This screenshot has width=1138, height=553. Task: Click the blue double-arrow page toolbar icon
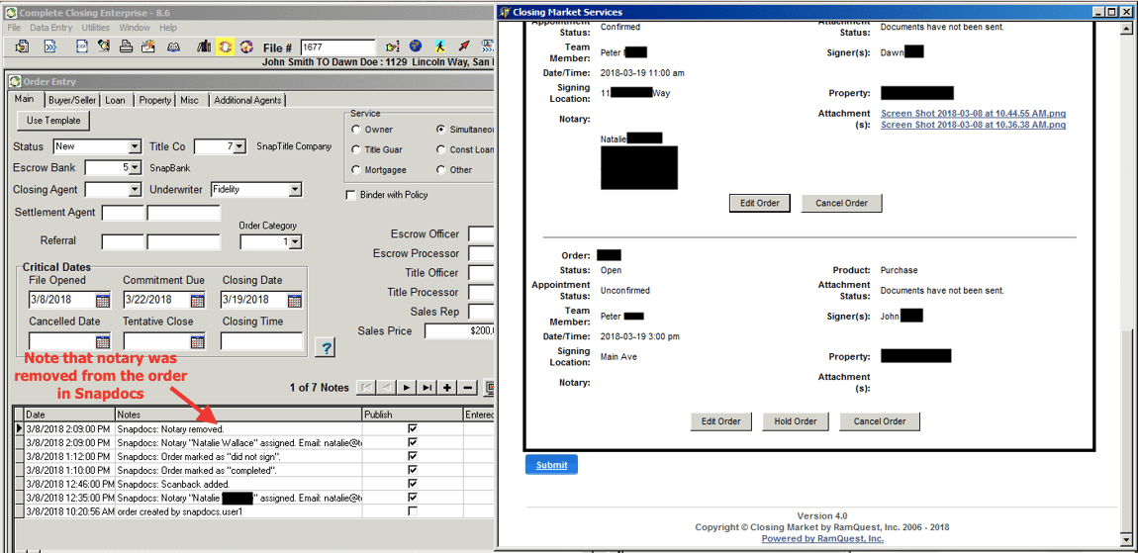(x=50, y=47)
